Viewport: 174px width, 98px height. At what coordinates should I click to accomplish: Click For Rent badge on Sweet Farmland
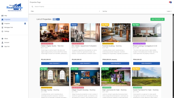pos(136,69)
